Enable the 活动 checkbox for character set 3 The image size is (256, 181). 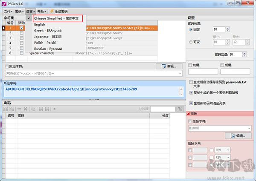pyautogui.click(x=21, y=38)
